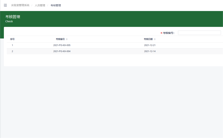Go to 人员管理 breadcrumb

tap(40, 5)
